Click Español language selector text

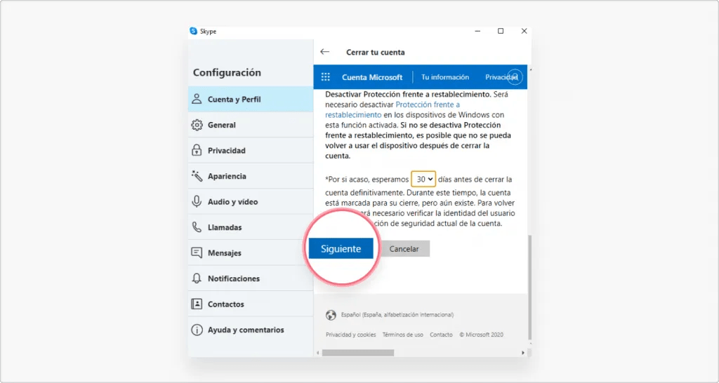point(397,315)
